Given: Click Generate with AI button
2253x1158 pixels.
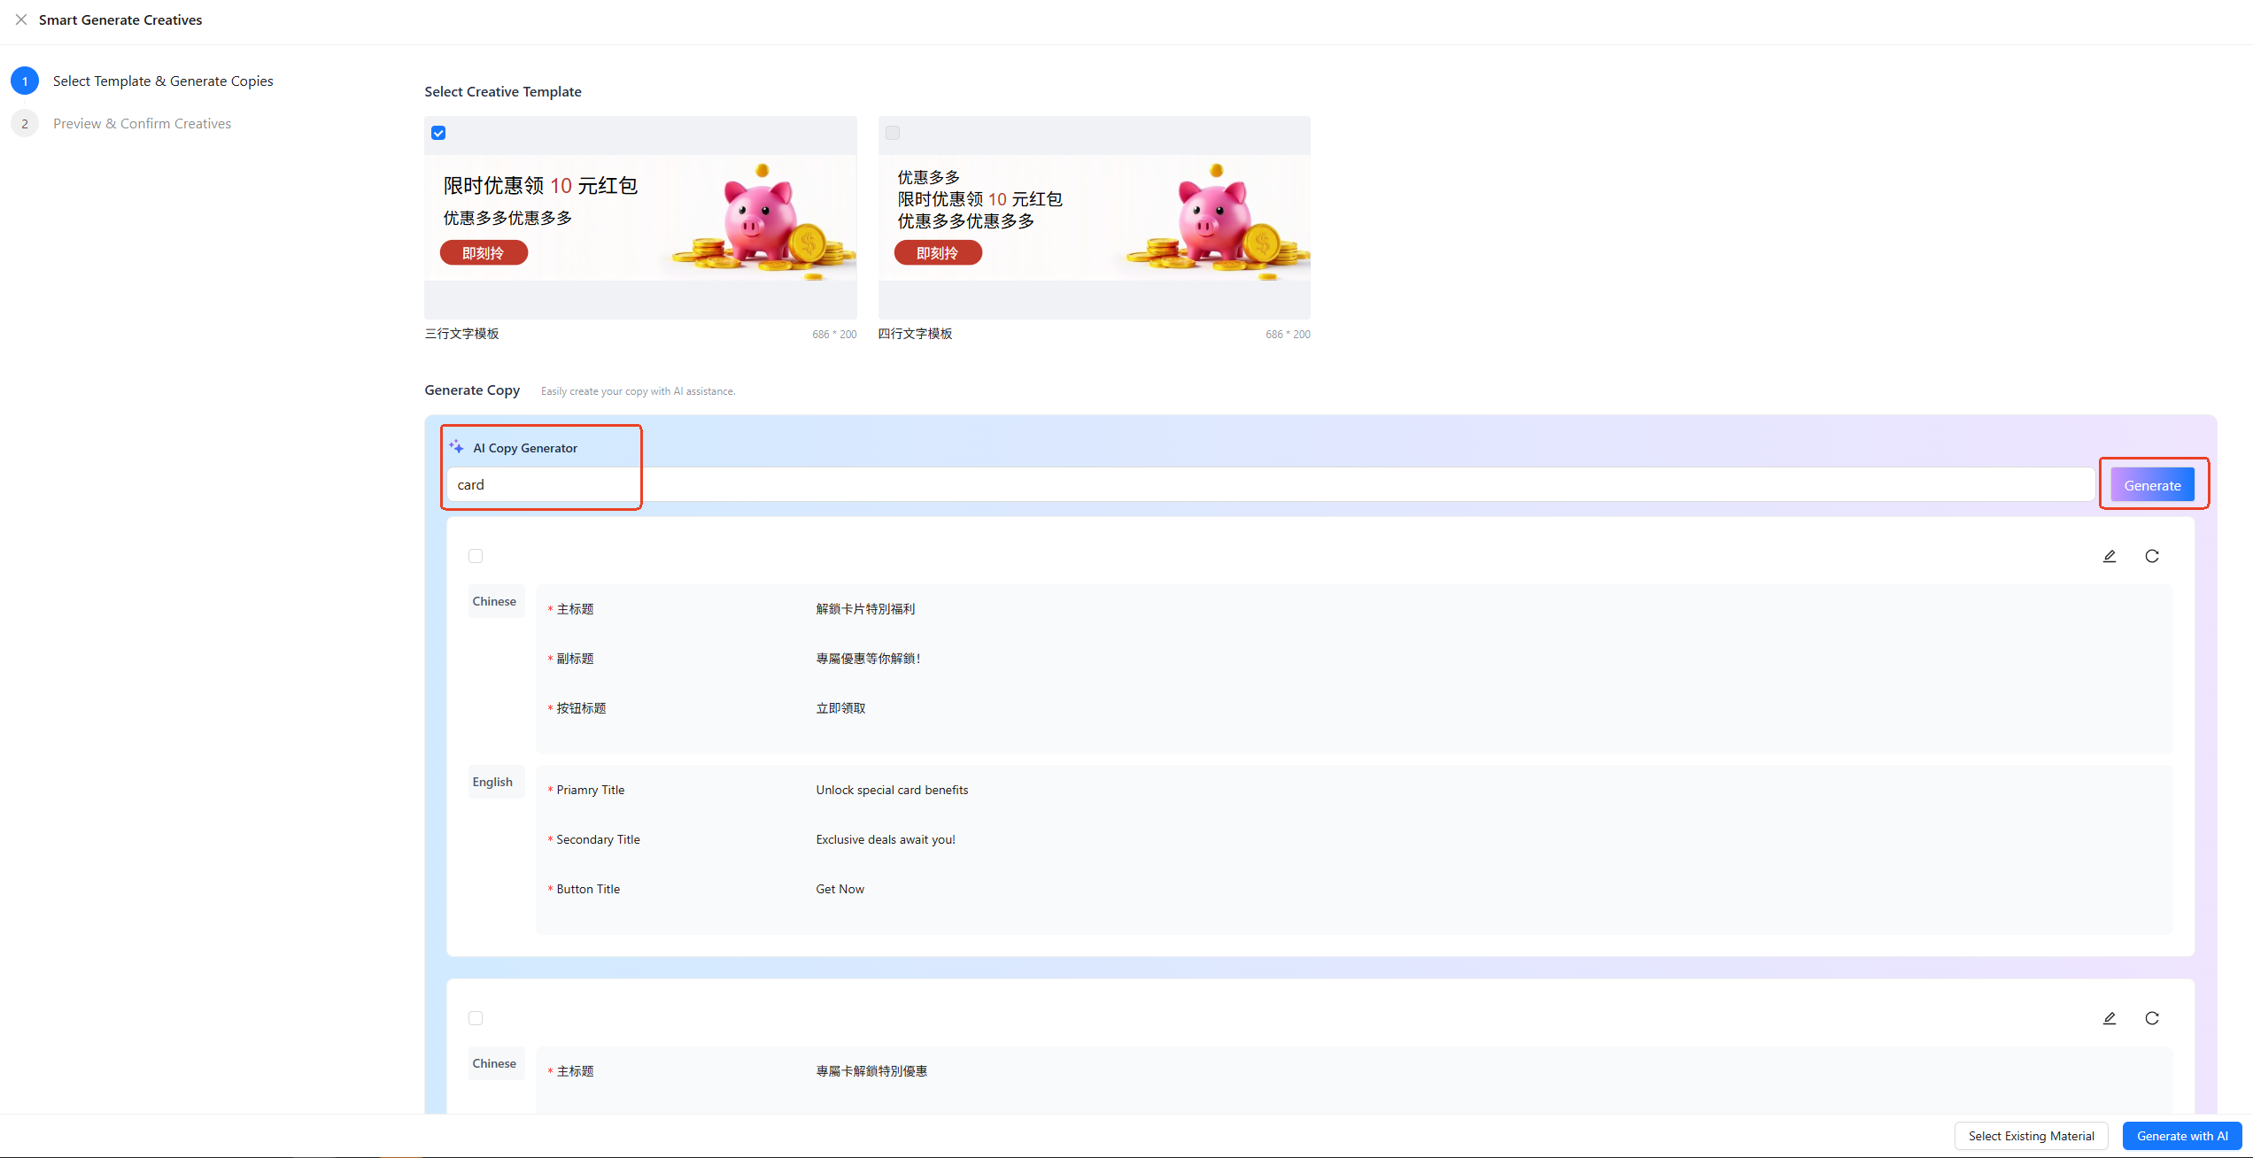Looking at the screenshot, I should [x=2182, y=1136].
